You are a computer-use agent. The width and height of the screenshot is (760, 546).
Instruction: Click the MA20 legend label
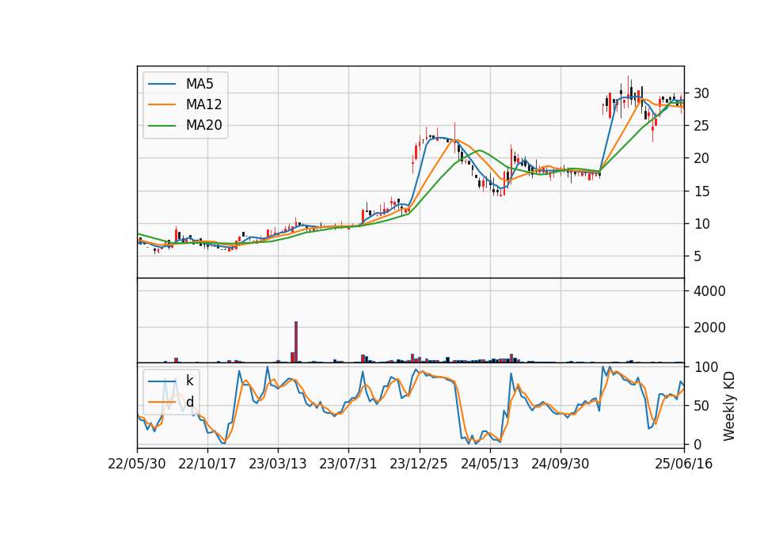pyautogui.click(x=203, y=126)
